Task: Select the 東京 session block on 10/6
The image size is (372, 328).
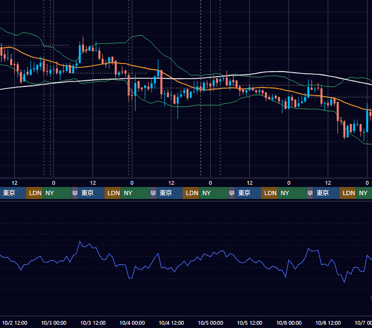Action: click(x=327, y=193)
